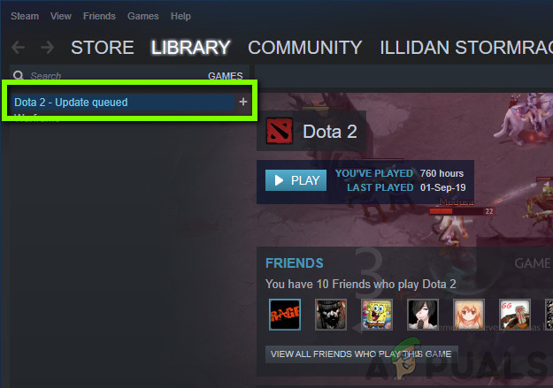The width and height of the screenshot is (553, 388).
Task: Click the Dota 2 logo icon
Action: [x=280, y=131]
